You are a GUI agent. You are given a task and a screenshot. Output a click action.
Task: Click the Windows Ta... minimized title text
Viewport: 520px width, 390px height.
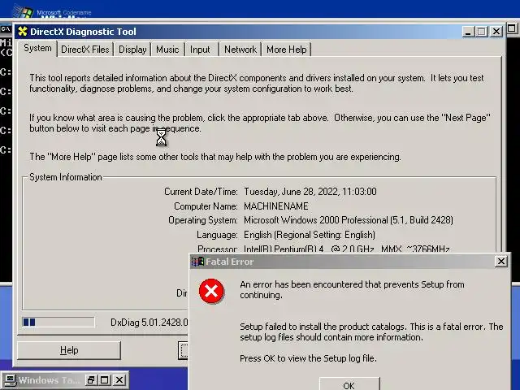coord(49,380)
